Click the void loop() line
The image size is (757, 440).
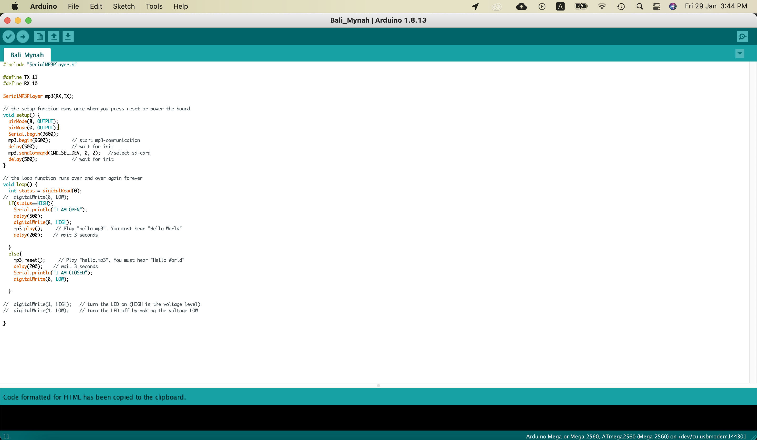20,185
